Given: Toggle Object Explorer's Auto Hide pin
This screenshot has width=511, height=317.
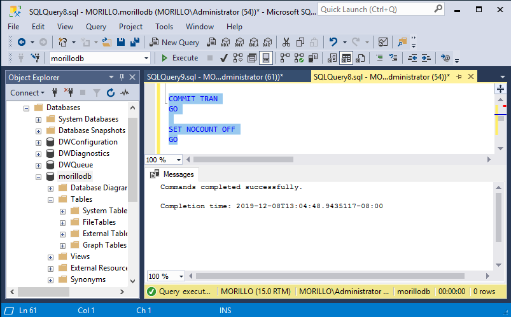Looking at the screenshot, I should (x=122, y=77).
